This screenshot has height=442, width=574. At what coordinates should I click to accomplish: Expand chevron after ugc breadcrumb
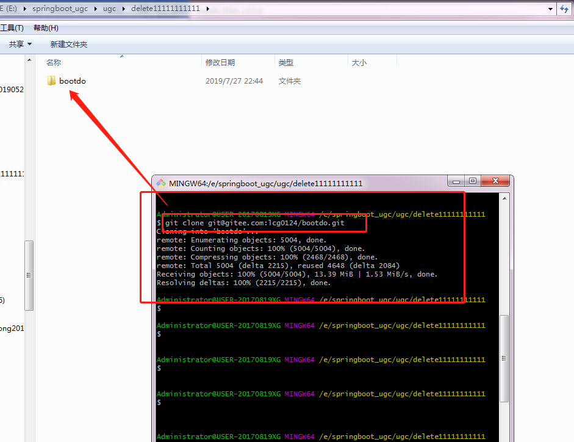(124, 9)
